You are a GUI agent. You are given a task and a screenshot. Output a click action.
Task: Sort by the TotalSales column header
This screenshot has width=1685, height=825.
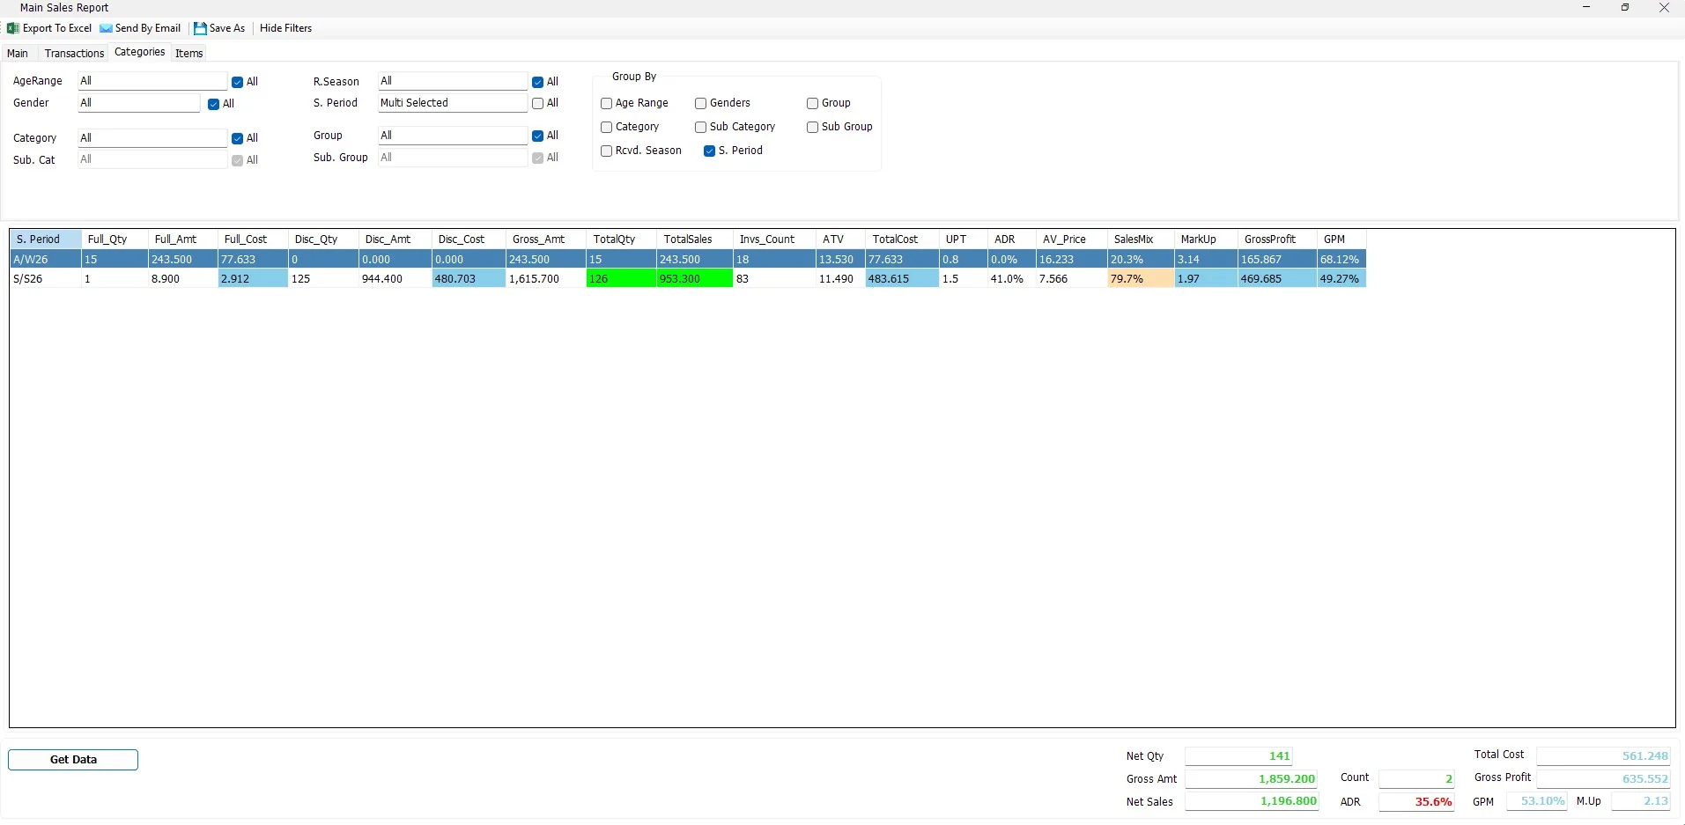(x=694, y=239)
